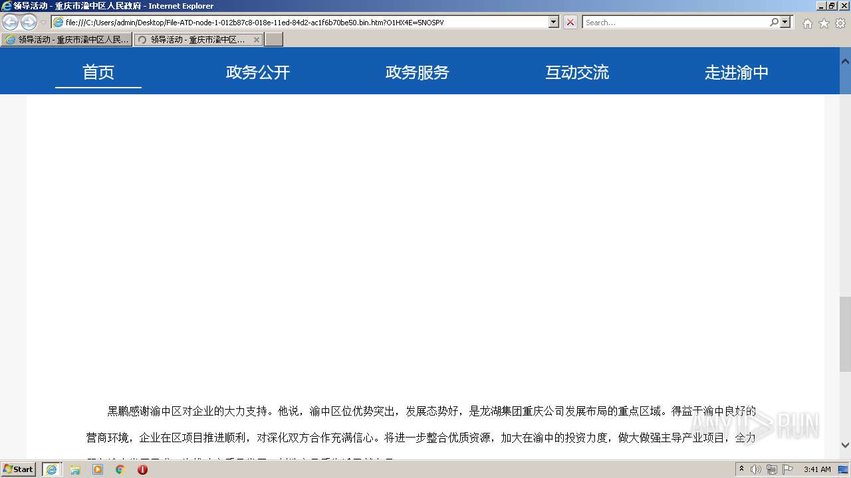Open the Home page icon
The width and height of the screenshot is (851, 478).
[x=807, y=23]
